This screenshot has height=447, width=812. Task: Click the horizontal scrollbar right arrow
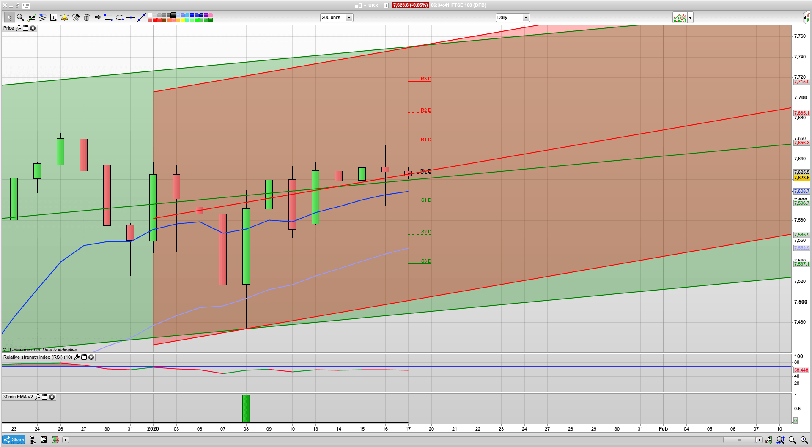[x=759, y=440]
